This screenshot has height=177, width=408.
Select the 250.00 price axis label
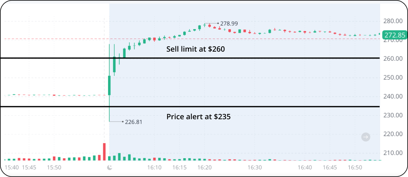(x=392, y=77)
